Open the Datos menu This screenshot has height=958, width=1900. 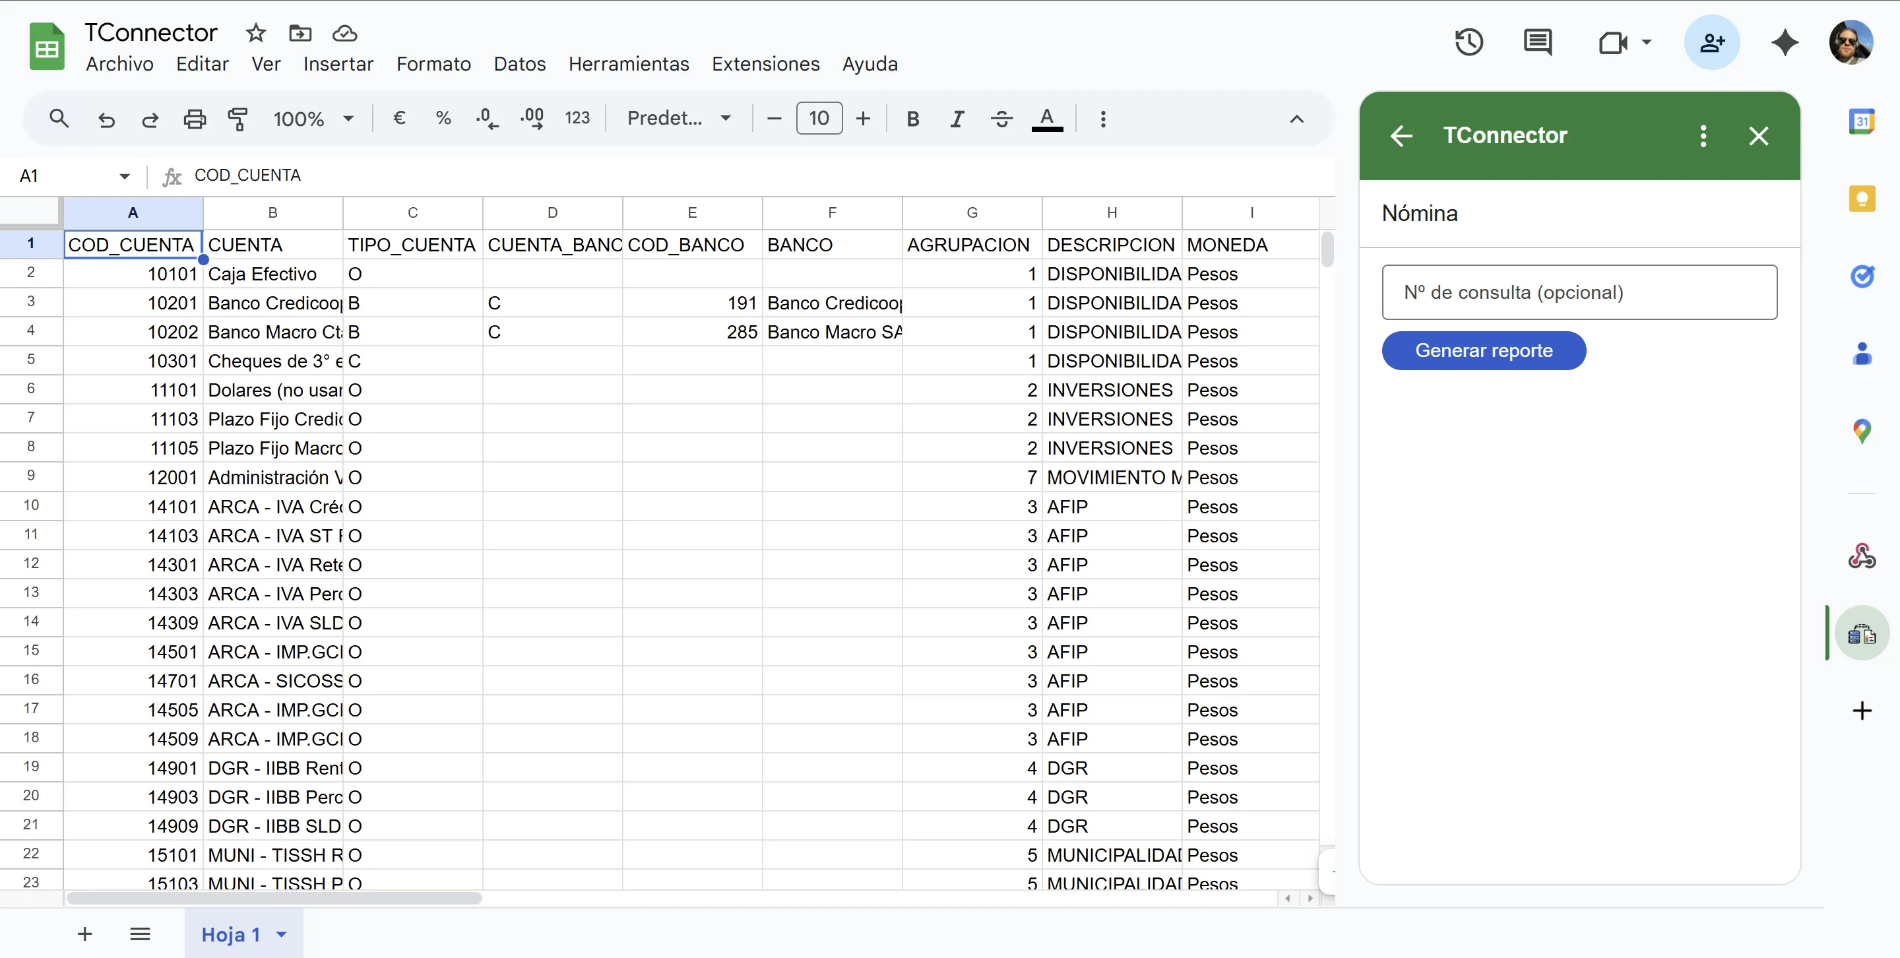tap(519, 64)
